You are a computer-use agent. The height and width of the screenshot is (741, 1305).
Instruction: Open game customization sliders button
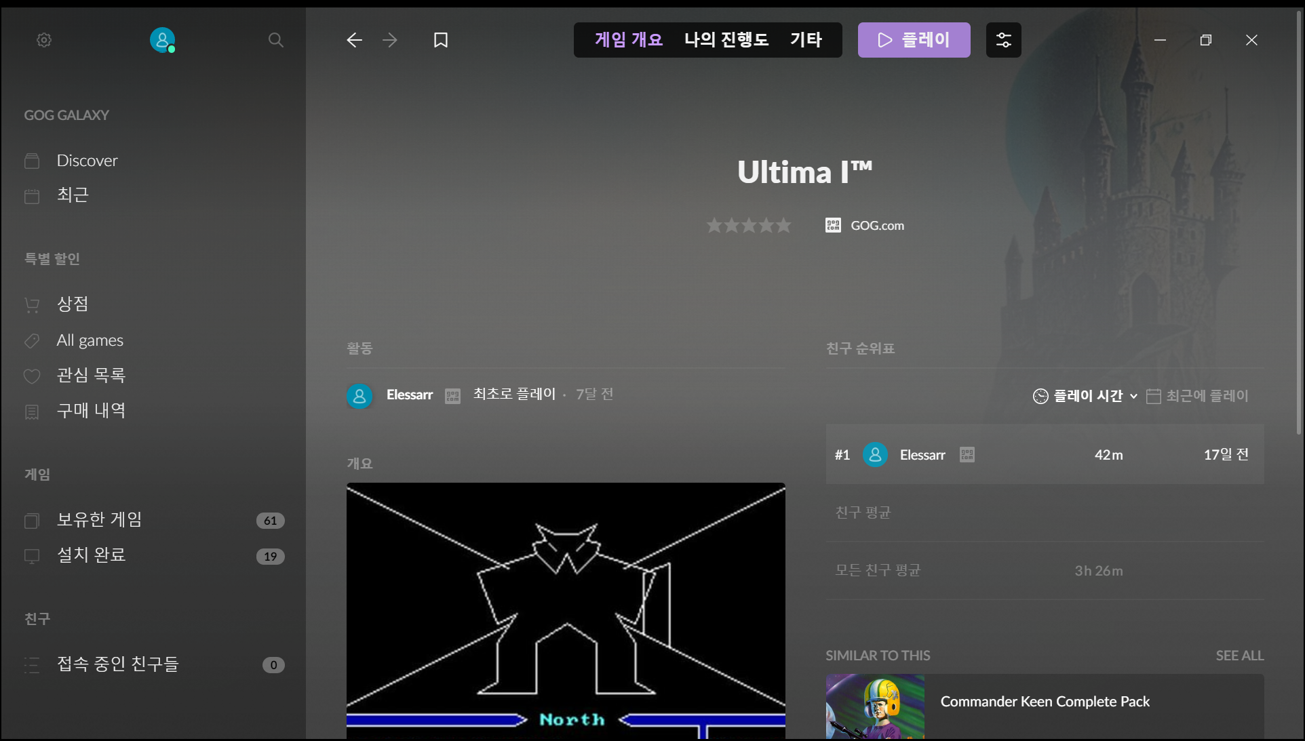[1003, 40]
